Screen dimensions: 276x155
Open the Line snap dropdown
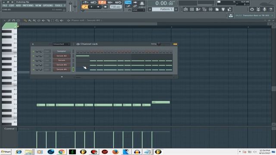138,10
